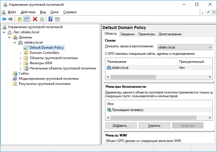The image size is (217, 152).
Task: Open Help via the blue question icon
Action: (x=50, y=19)
